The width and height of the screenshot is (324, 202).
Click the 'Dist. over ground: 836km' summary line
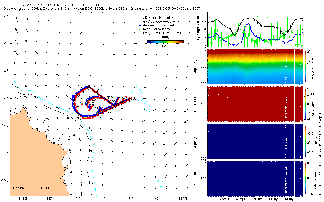click(x=102, y=9)
